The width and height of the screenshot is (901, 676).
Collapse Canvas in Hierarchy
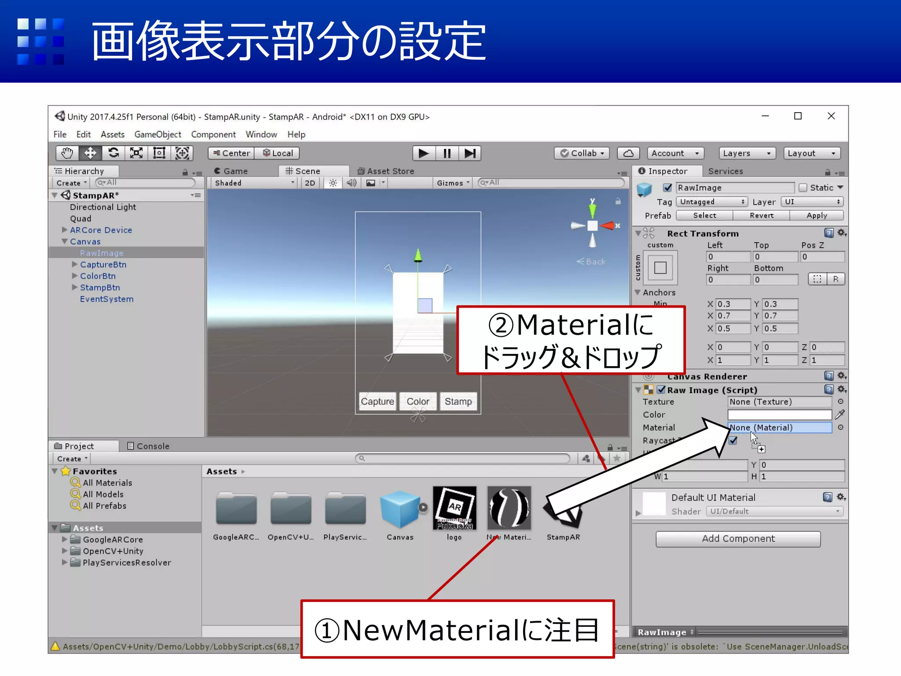pyautogui.click(x=65, y=241)
